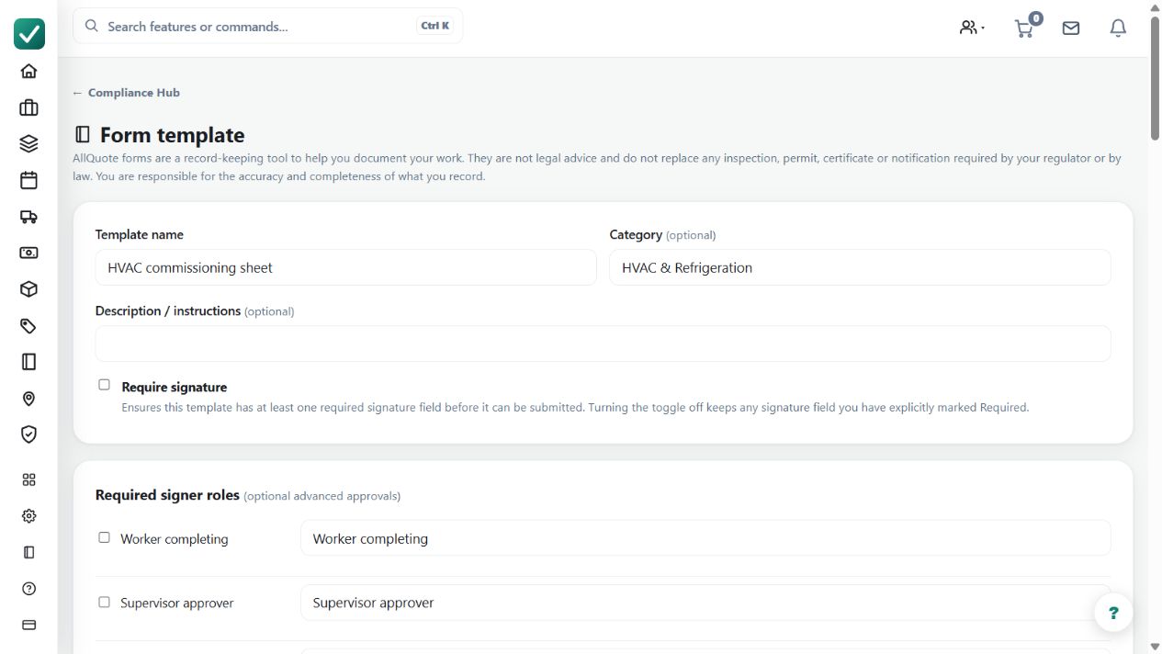Check the Worker completing signer role
Screen dimensions: 1162x654
click(x=104, y=537)
